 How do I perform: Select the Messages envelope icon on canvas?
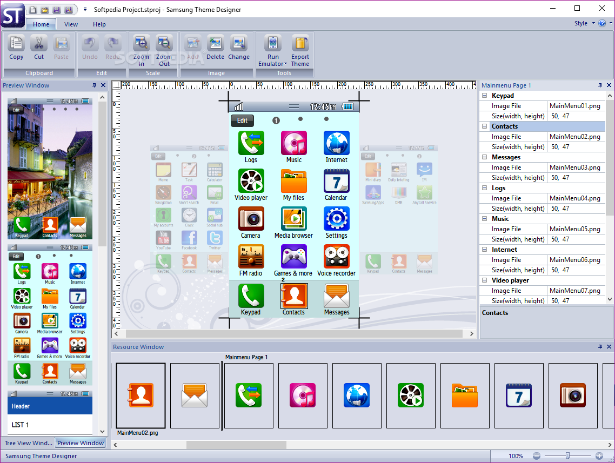pos(337,296)
